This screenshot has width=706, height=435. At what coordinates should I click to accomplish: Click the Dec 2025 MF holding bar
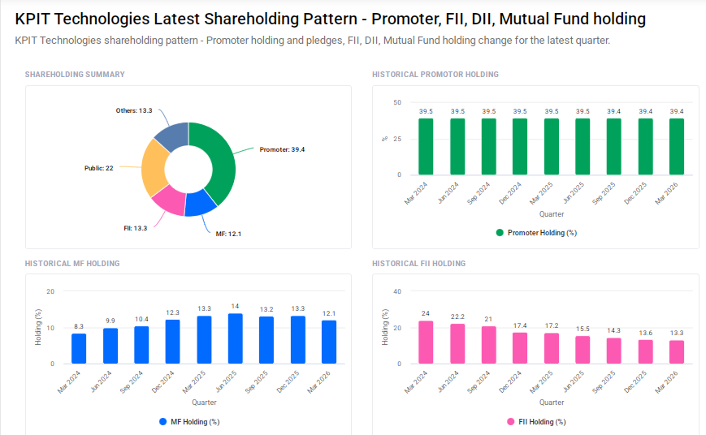298,339
